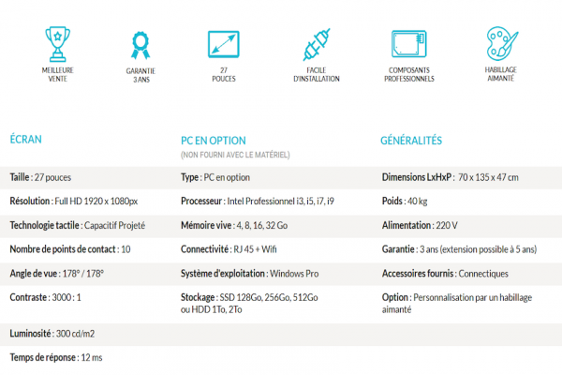Click the 'ou HDD 1To, 2To' line
562x375 pixels.
coord(211,309)
